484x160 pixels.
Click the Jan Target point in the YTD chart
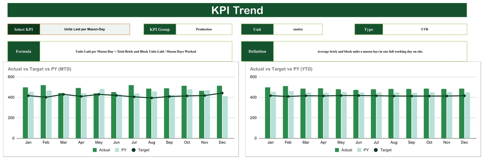click(x=270, y=96)
